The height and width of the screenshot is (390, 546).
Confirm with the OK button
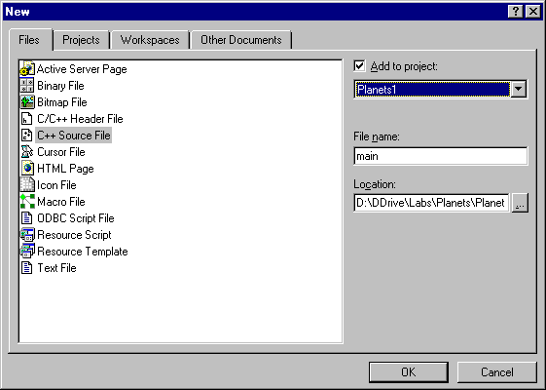click(x=409, y=372)
